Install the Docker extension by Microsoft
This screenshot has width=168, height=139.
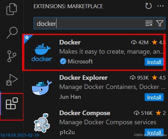click(x=154, y=62)
